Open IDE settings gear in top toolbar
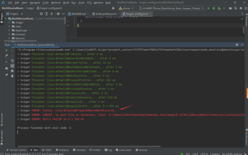Viewport: 248px width, 155px height. 241,8
